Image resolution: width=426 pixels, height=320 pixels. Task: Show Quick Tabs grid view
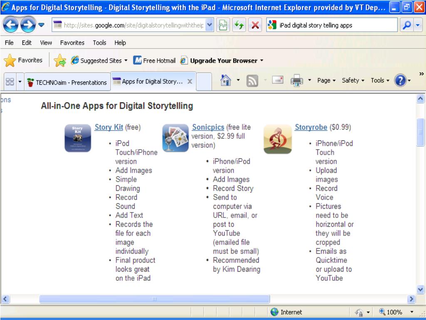tap(10, 82)
